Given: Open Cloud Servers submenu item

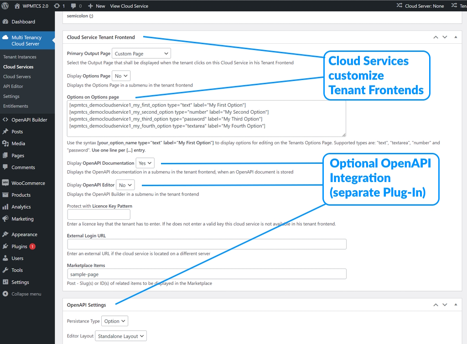Looking at the screenshot, I should [x=17, y=76].
